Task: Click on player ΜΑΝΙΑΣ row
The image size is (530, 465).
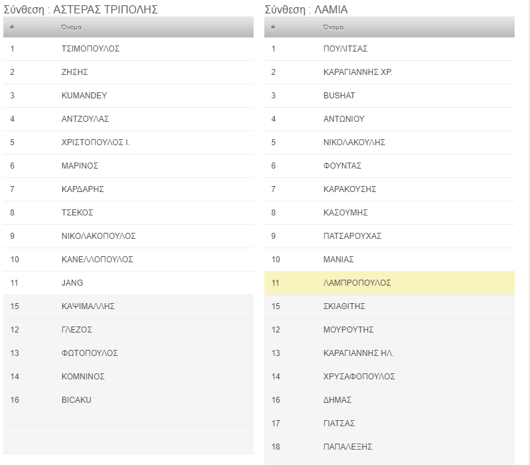Action: click(338, 260)
